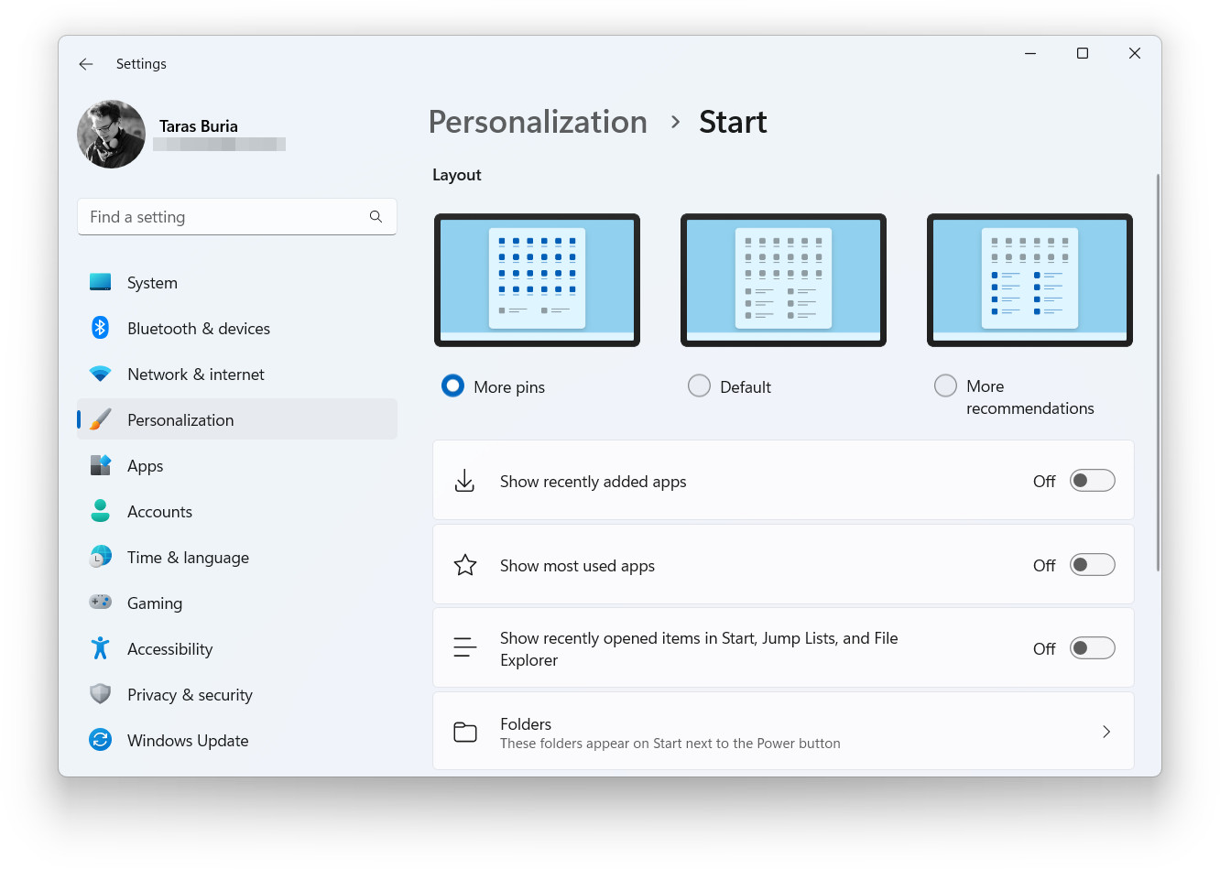Enable Show recently added apps
1220x869 pixels.
(1092, 480)
